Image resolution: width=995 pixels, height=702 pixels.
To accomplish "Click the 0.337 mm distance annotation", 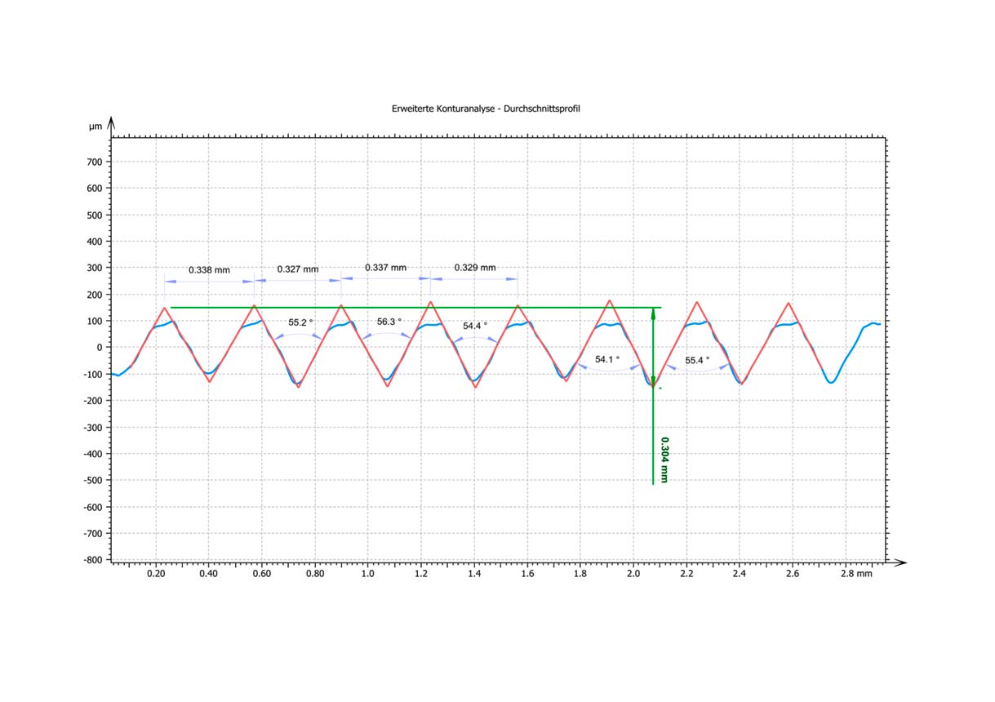I will (x=385, y=267).
